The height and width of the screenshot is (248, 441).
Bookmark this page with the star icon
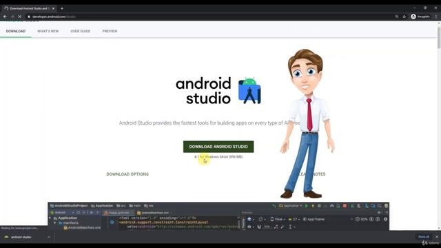(x=404, y=17)
